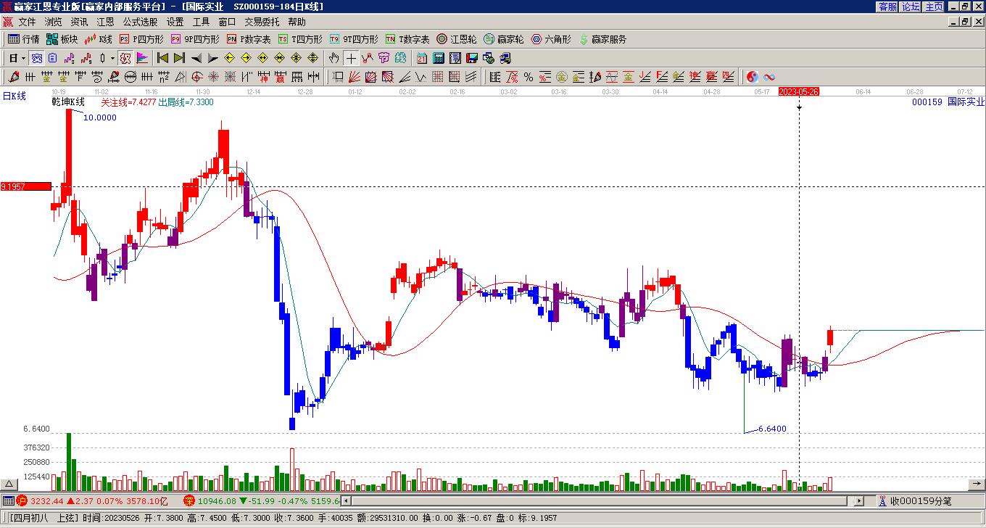Viewport: 986px width, 528px height.
Task: Open the 窗口 menu
Action: coord(228,22)
